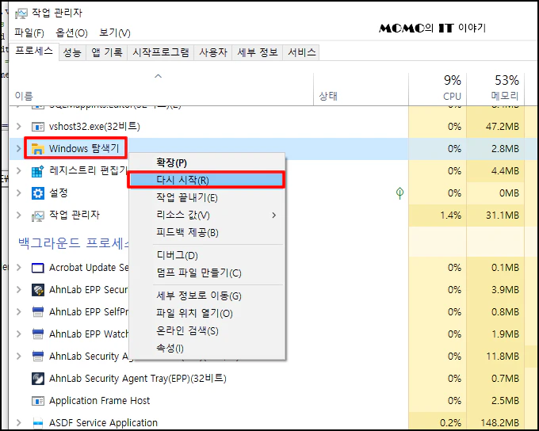Image resolution: width=539 pixels, height=431 pixels.
Task: Switch to the 시작프로그램 tab
Action: click(x=161, y=52)
